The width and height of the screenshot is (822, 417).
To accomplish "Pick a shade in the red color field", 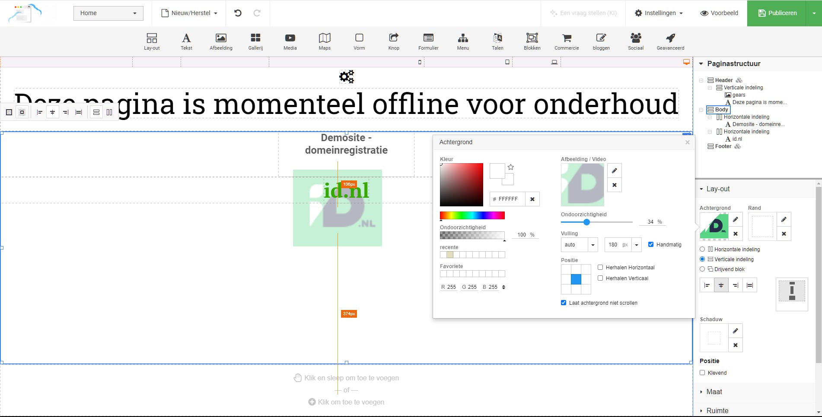I will 462,185.
